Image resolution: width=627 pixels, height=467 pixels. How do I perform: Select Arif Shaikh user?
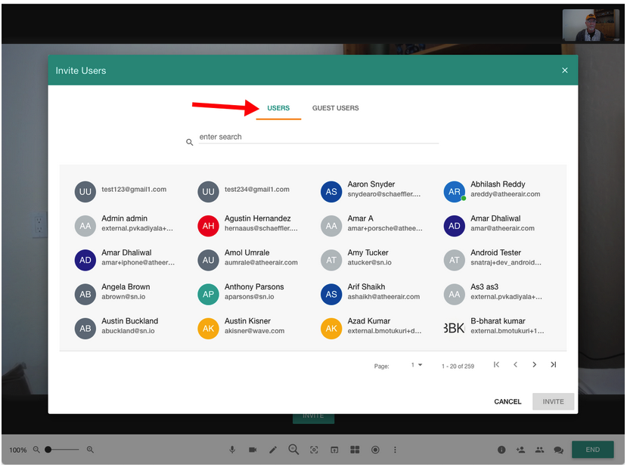point(371,294)
